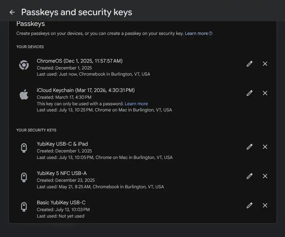Click 'Last used: Just now, Chromebook' line

click(94, 74)
